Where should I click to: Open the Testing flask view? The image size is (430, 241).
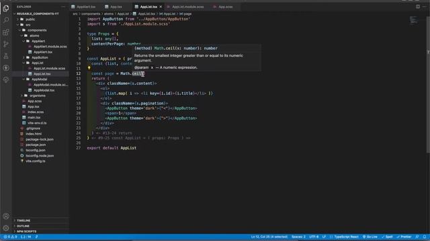click(x=6, y=56)
